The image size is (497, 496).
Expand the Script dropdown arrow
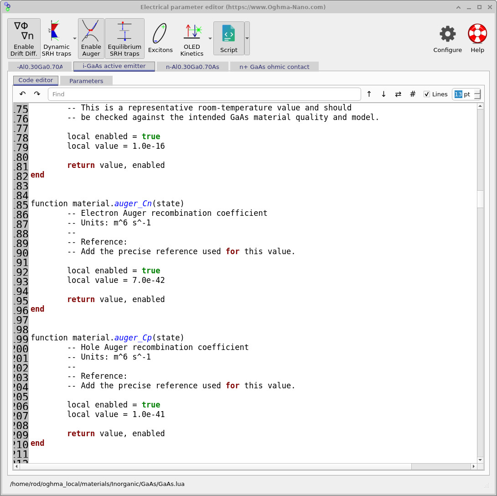[247, 38]
